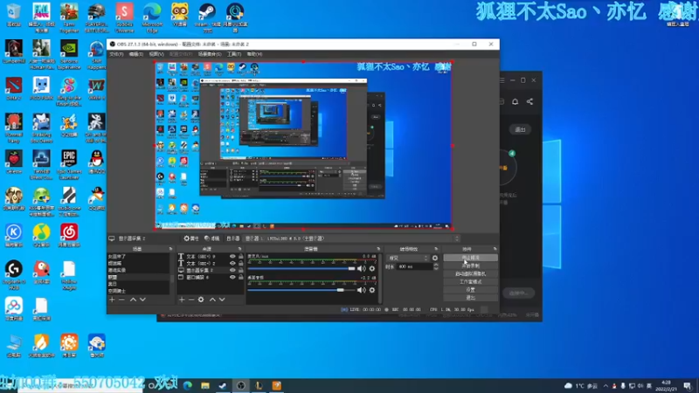Click the 开始录制 button
The height and width of the screenshot is (393, 699).
pos(470,265)
